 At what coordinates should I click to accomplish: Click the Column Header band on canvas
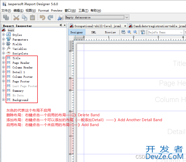point(131,101)
